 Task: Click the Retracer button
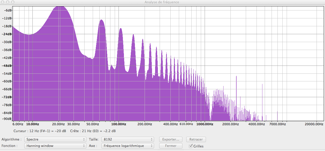click(x=196, y=140)
